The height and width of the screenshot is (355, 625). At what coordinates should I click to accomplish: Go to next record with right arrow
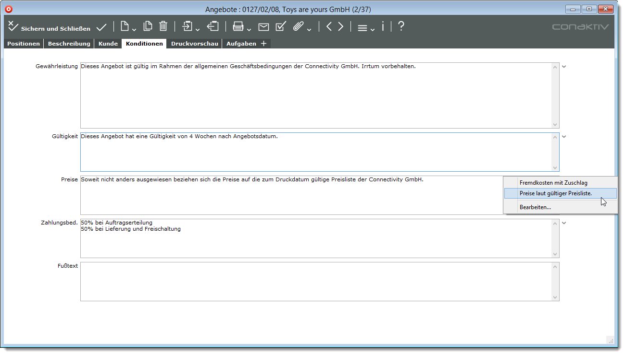tap(340, 27)
